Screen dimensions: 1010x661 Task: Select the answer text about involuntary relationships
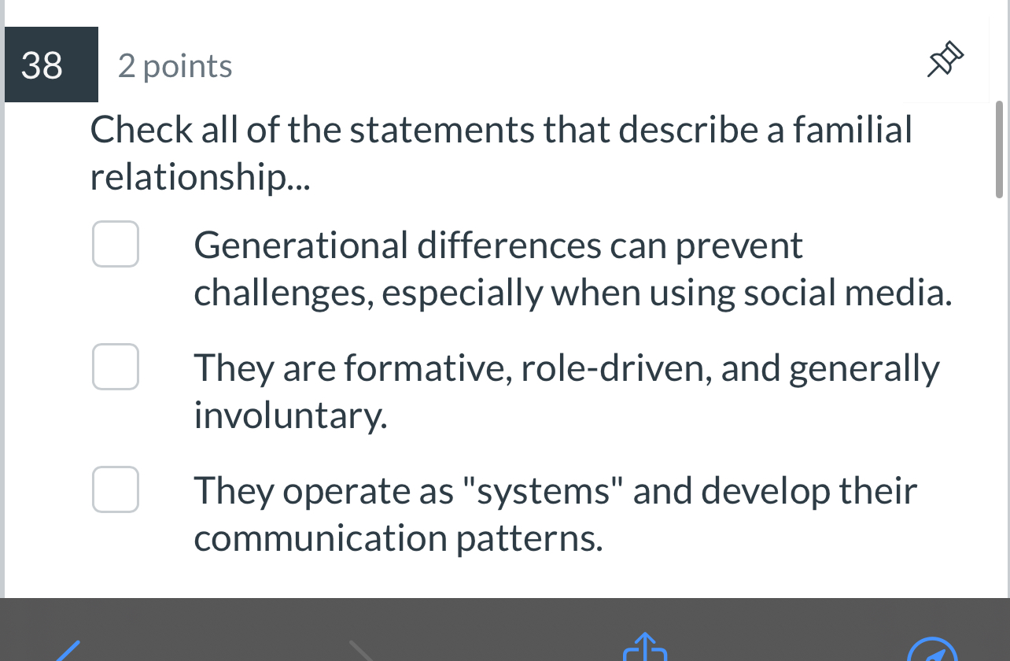click(x=566, y=390)
